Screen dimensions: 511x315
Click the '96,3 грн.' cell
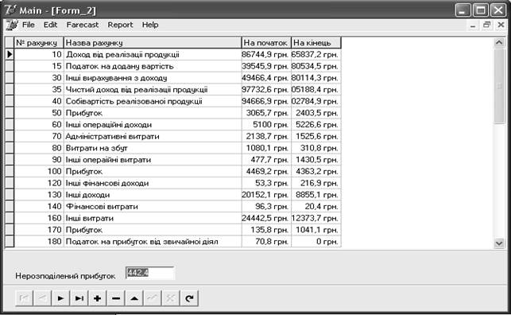(266, 206)
